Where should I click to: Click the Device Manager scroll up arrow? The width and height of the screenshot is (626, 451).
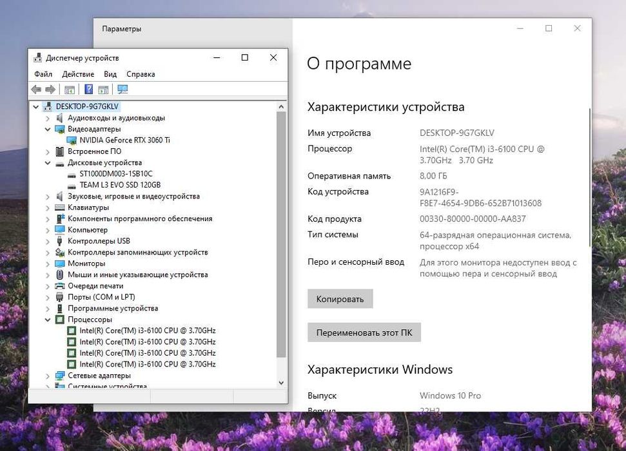[281, 106]
